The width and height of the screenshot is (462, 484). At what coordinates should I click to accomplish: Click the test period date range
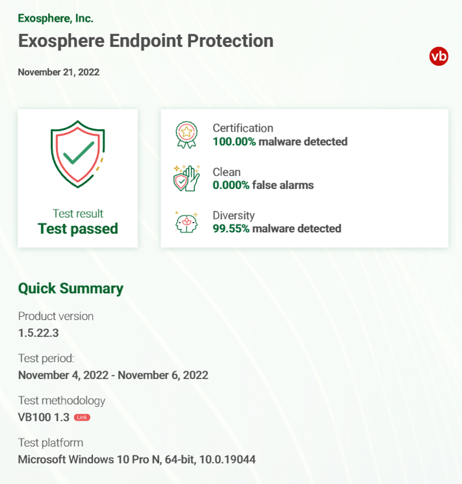113,375
